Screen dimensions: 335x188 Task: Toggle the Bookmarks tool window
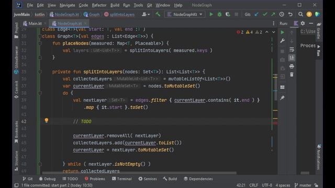pyautogui.click(x=16, y=132)
